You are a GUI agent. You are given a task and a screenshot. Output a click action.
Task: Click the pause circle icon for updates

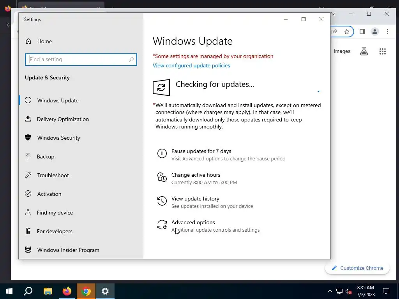(x=162, y=153)
